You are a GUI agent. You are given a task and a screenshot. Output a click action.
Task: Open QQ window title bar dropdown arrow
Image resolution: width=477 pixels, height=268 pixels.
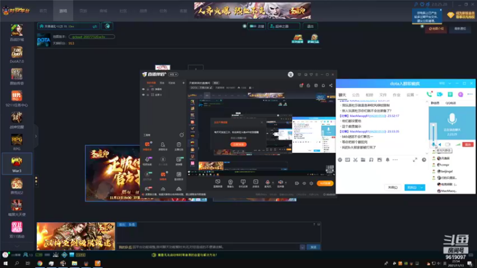(450, 83)
